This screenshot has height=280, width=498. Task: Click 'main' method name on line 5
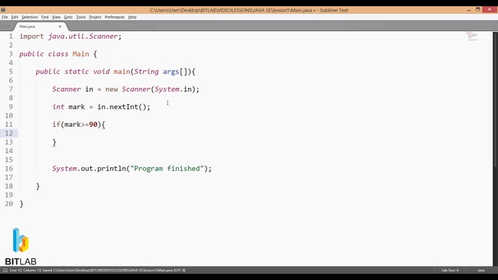pyautogui.click(x=121, y=72)
